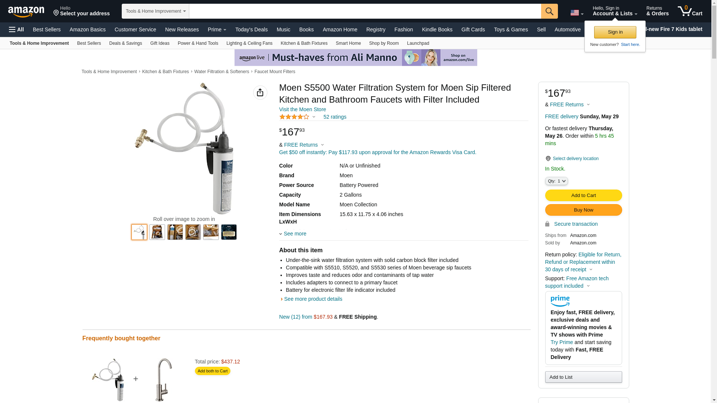717x403 pixels.
Task: Click the Buy Now button
Action: [x=583, y=210]
